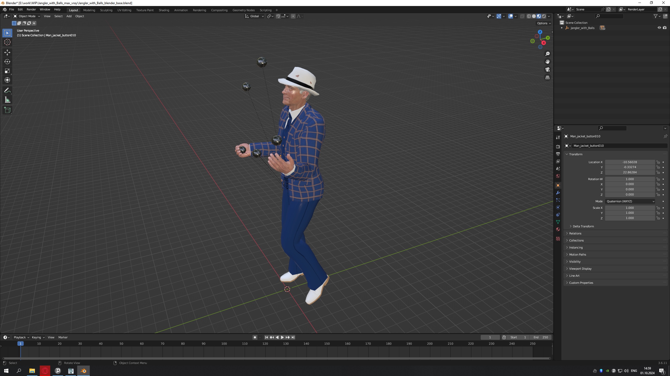
Task: Open the viewport Options dropdown
Action: pyautogui.click(x=544, y=23)
